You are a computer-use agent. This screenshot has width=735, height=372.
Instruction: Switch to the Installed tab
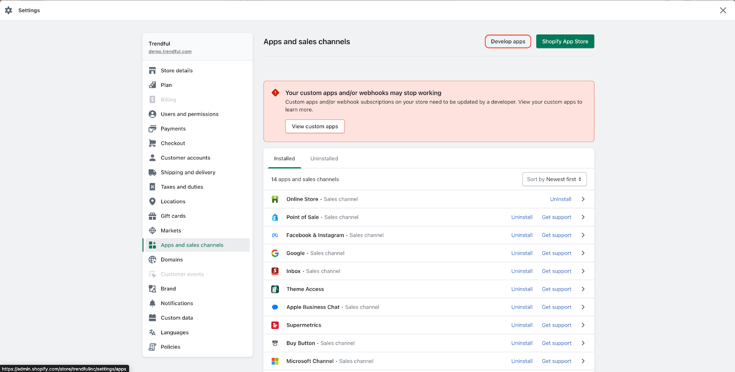point(284,158)
